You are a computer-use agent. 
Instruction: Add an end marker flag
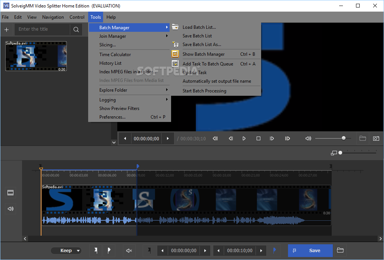(109, 250)
